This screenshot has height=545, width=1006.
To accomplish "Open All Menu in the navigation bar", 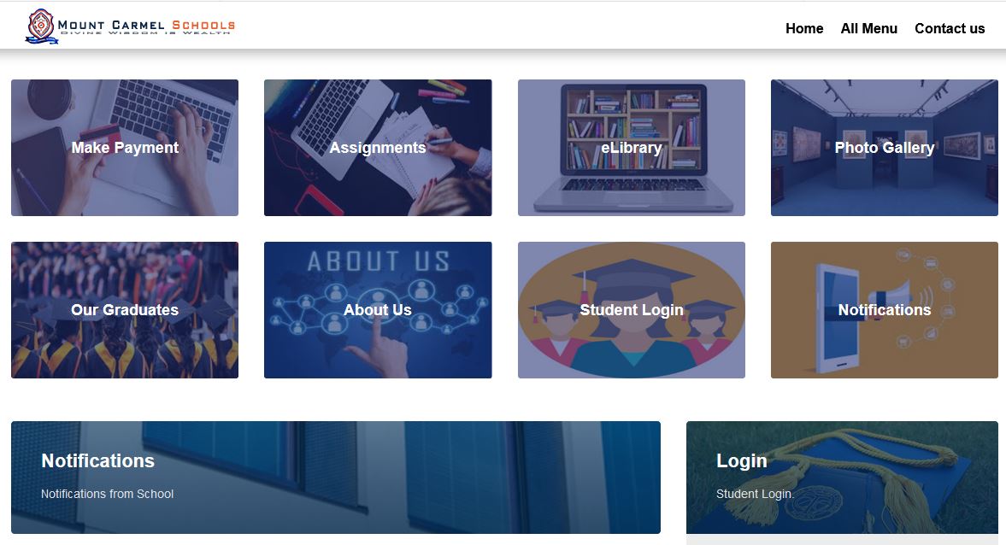I will 868,28.
